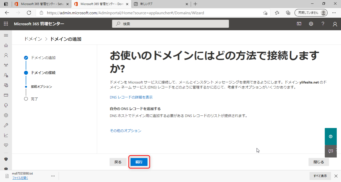Select the ドメインの接続 wizard step
Image resolution: width=341 pixels, height=182 pixels.
[x=40, y=73]
